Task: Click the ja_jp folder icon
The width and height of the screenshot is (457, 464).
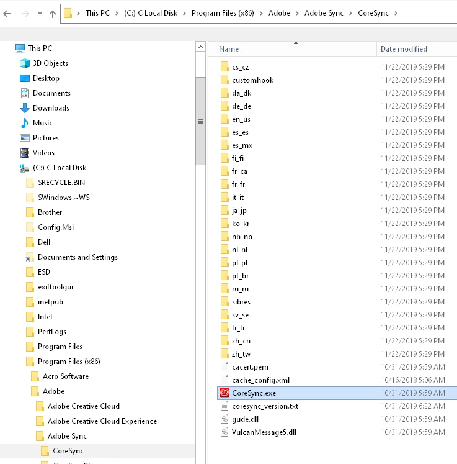Action: coord(224,210)
